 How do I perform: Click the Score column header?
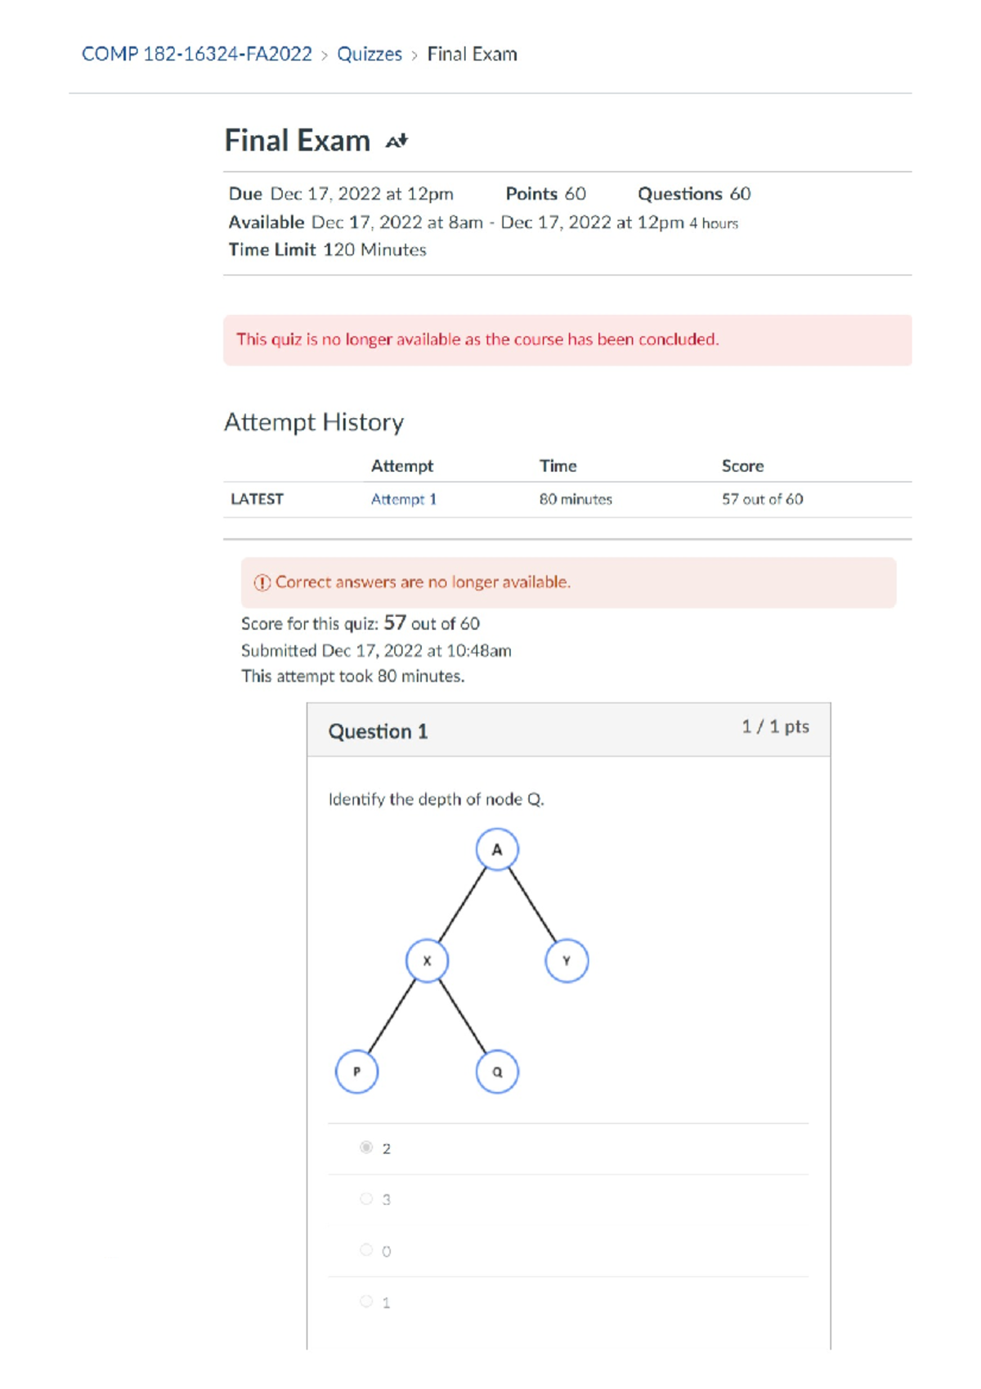pos(742,465)
